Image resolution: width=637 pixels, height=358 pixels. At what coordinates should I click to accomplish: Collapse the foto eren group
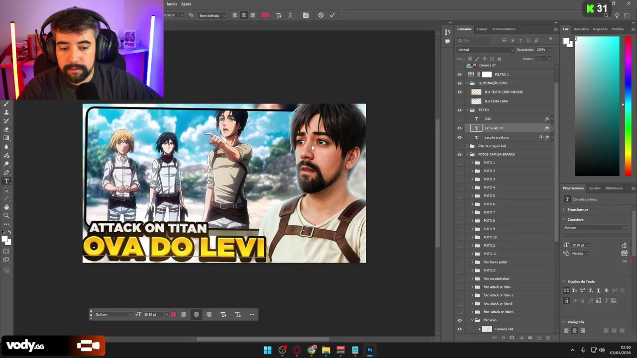[472, 320]
